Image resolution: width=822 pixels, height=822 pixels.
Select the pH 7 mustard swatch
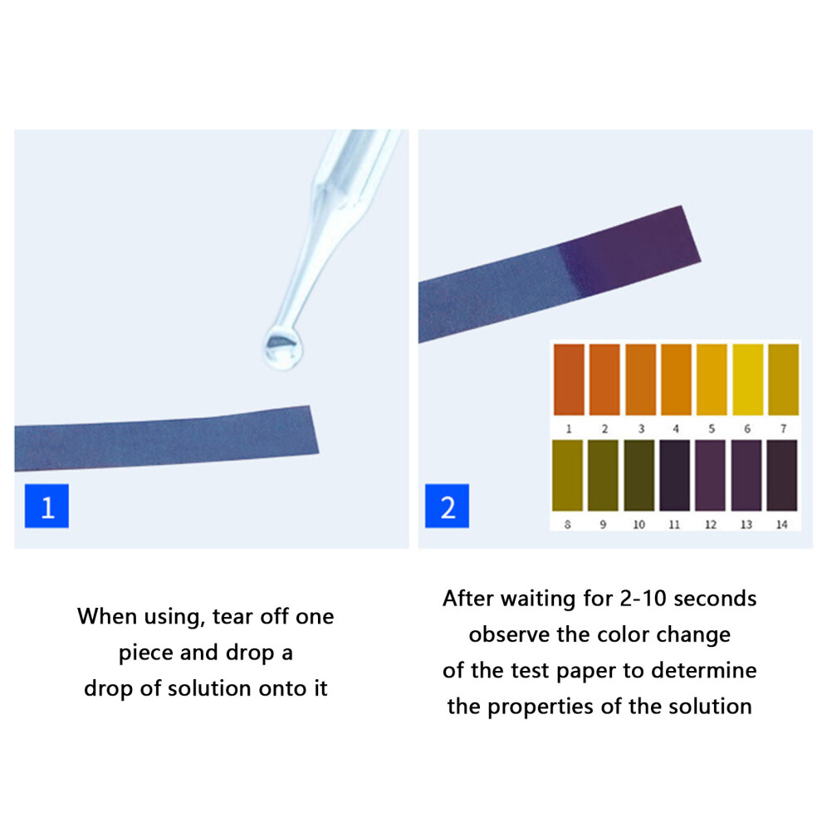pos(784,379)
